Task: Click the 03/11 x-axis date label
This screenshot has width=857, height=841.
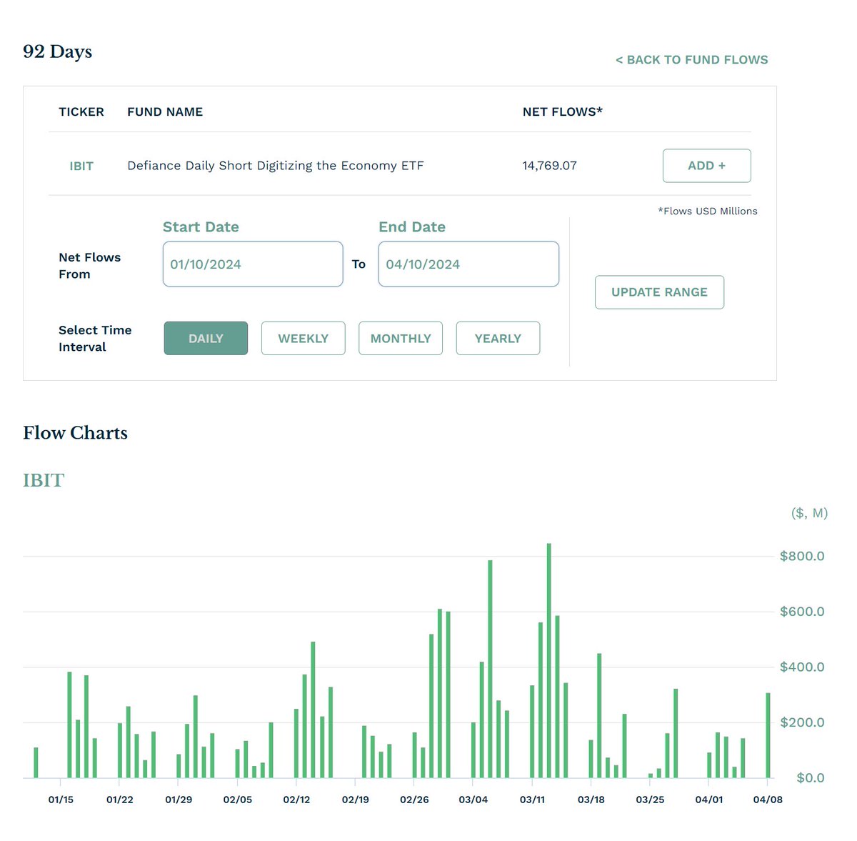Action: (532, 800)
